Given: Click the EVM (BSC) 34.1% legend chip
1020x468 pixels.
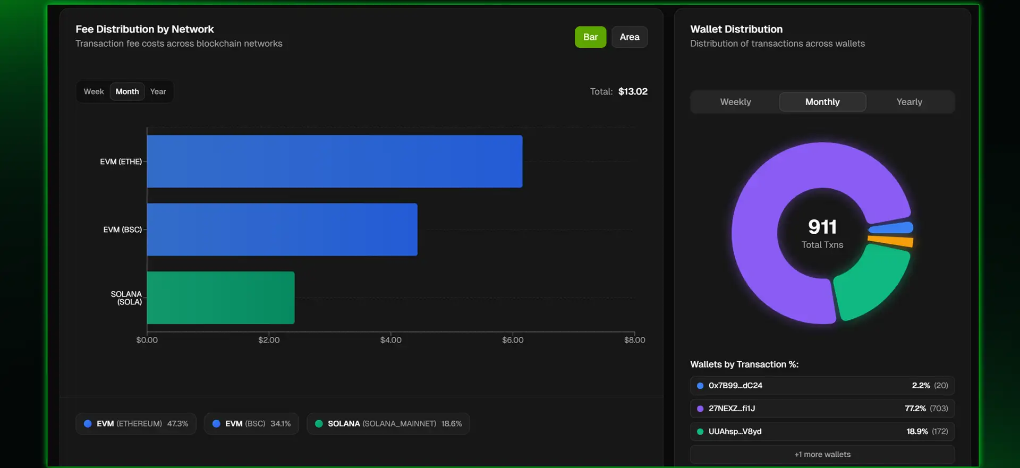Looking at the screenshot, I should [251, 424].
